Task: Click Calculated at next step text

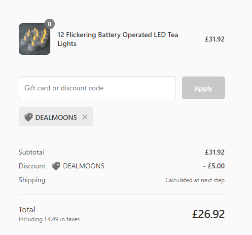Action: 195,180
